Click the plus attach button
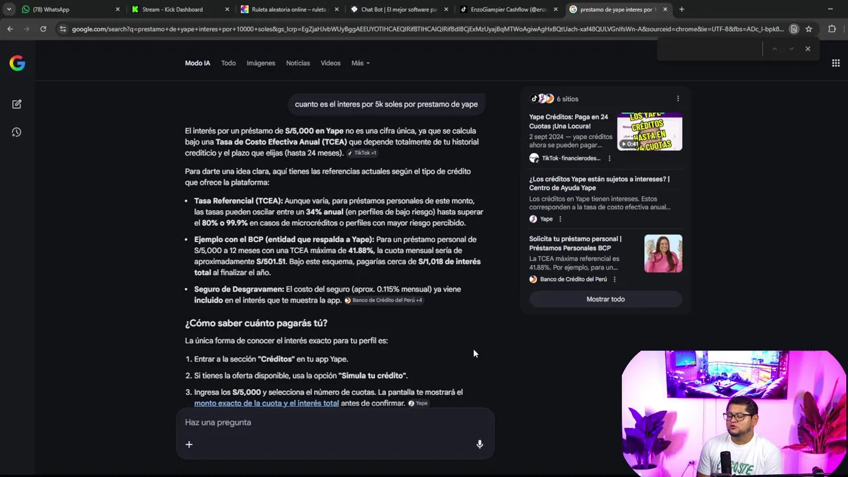 point(189,445)
